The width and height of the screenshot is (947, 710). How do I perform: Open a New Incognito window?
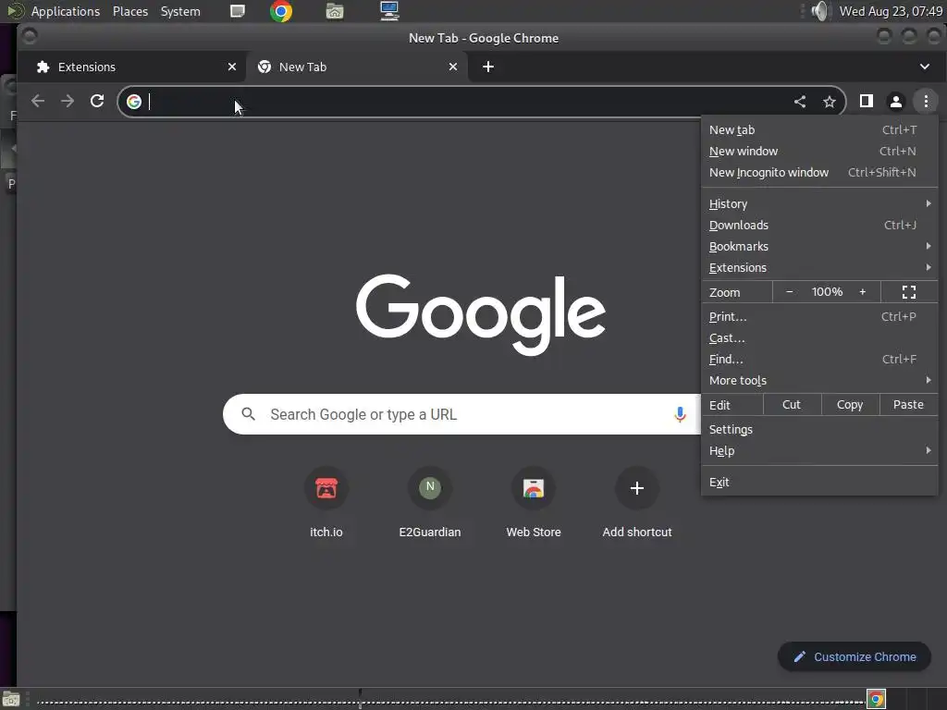[x=819, y=173]
